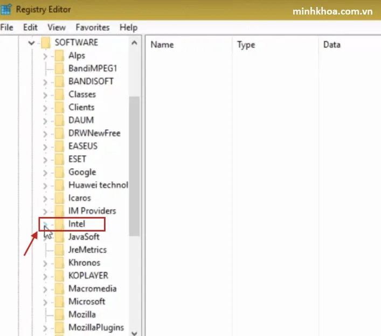
Task: Open the Edit menu
Action: point(30,27)
